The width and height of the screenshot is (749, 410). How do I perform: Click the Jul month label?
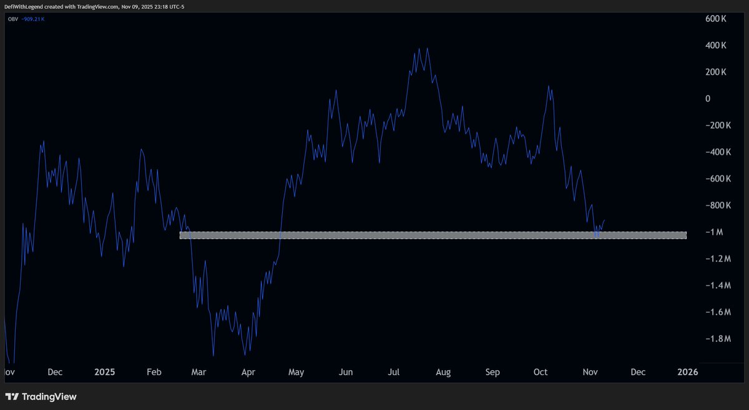tap(394, 371)
